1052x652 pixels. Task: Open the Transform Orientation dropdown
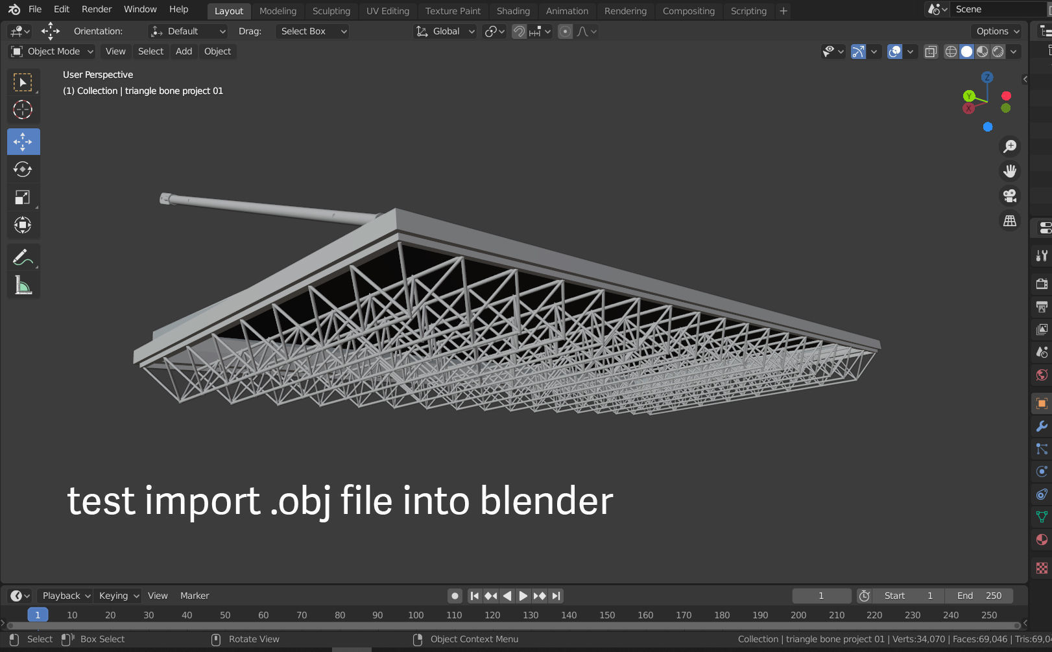coord(445,31)
